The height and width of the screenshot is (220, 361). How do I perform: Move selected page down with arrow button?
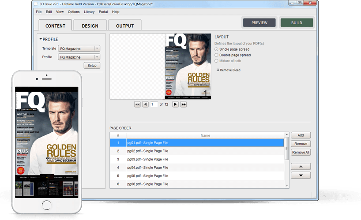point(301,175)
